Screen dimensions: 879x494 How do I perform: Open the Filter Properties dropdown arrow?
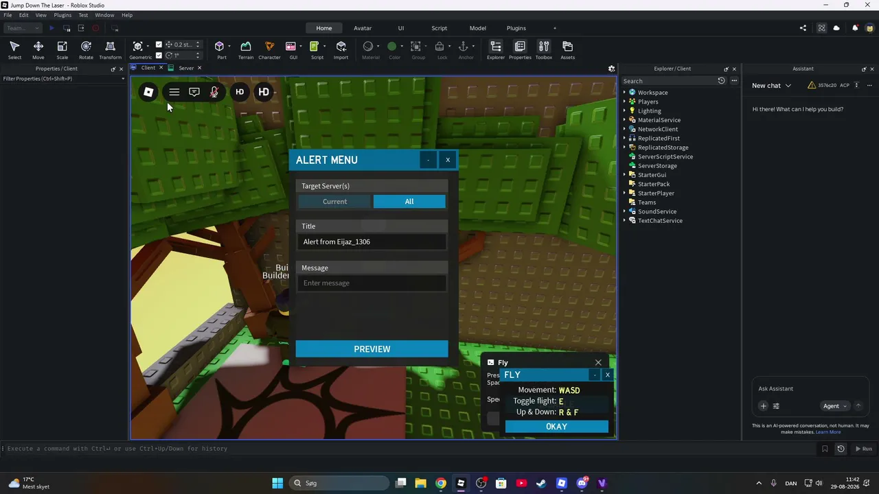tap(123, 79)
